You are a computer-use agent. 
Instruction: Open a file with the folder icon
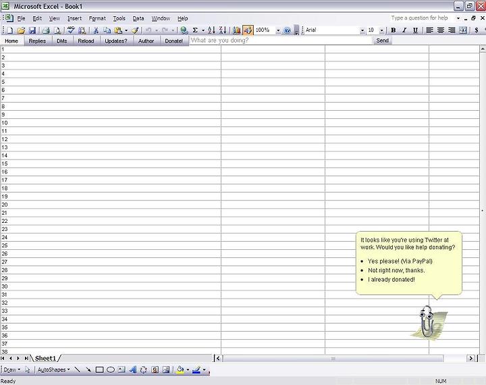[21, 30]
